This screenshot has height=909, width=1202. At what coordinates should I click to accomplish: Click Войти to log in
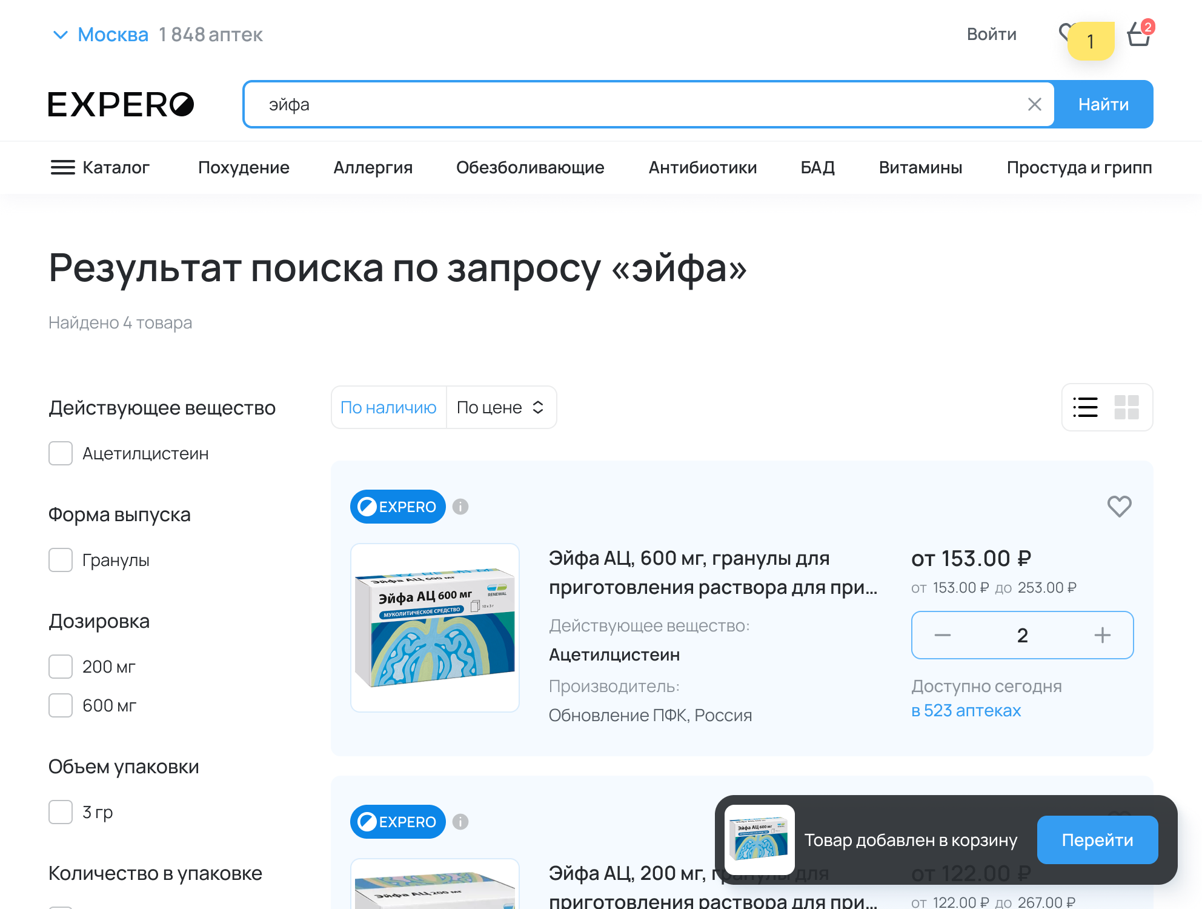(992, 34)
